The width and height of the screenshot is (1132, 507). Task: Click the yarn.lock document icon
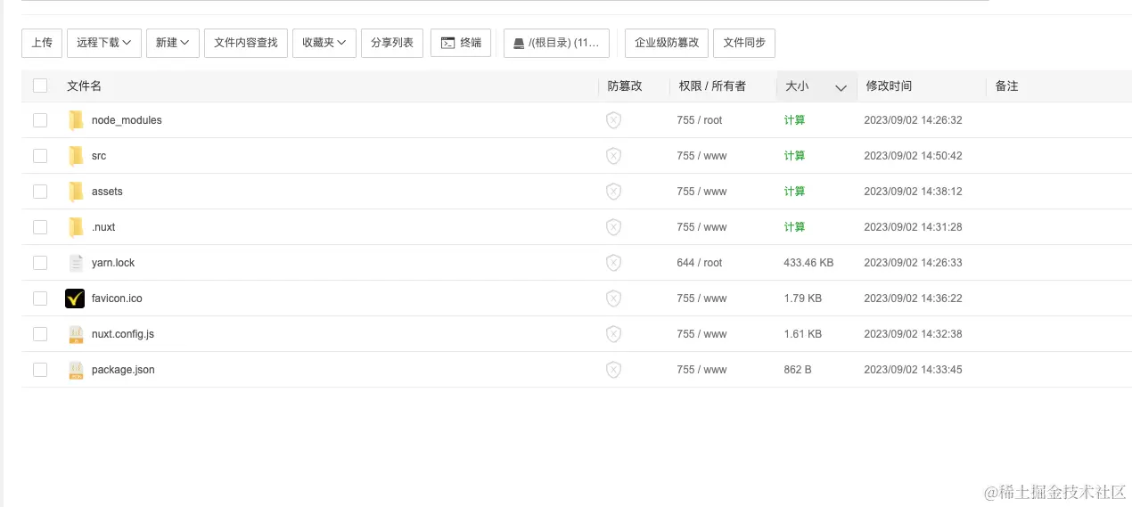point(76,263)
